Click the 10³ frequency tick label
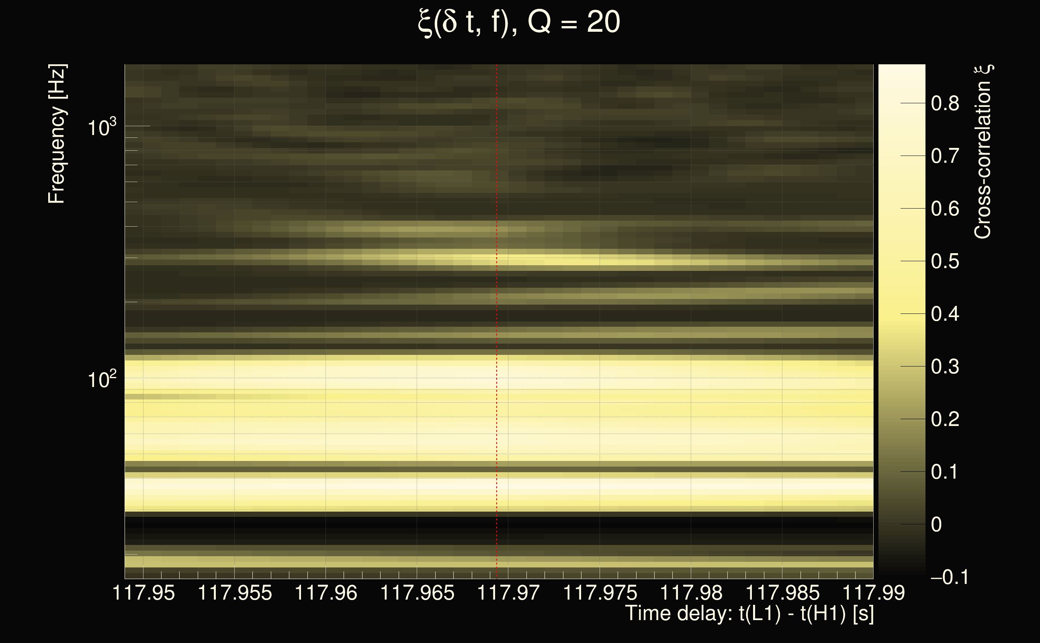 [102, 127]
